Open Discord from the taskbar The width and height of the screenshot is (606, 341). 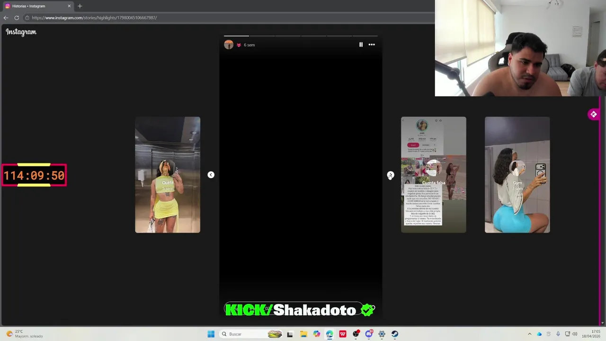pos(369,334)
